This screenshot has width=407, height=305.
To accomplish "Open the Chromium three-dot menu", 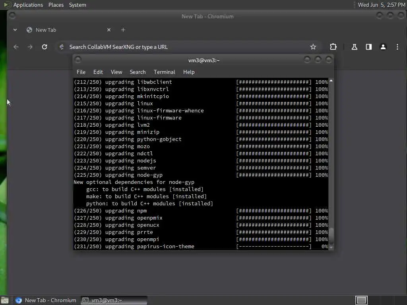I will click(397, 47).
